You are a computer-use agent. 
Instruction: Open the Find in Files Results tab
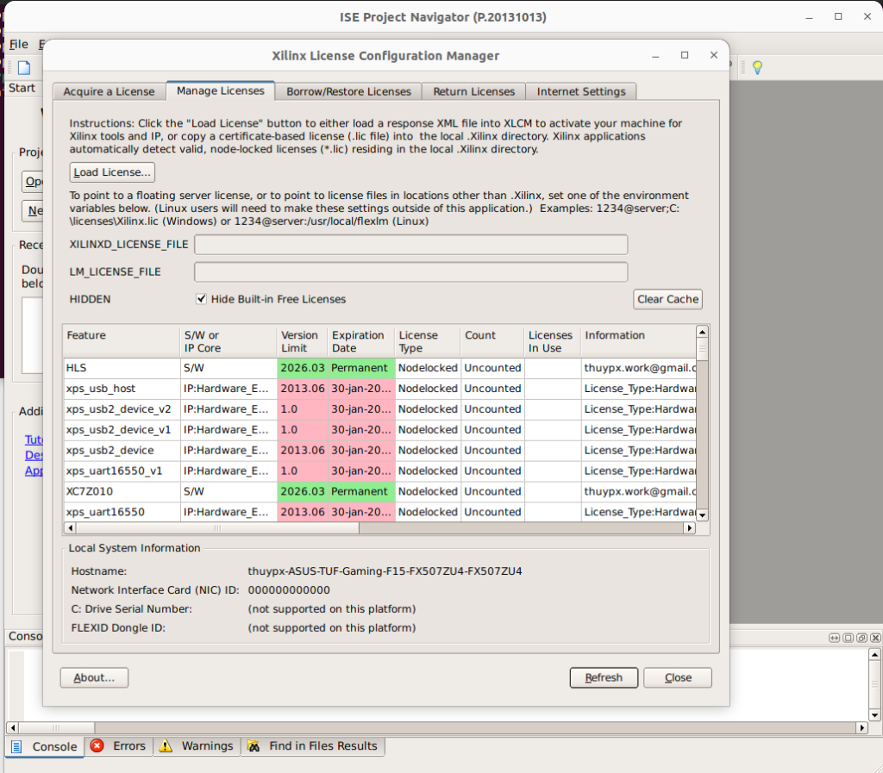[313, 746]
